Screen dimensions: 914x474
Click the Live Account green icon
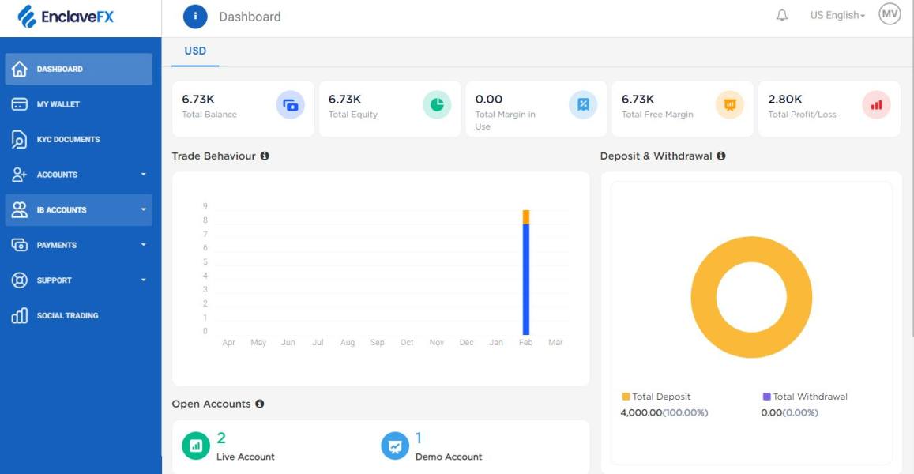tap(196, 446)
